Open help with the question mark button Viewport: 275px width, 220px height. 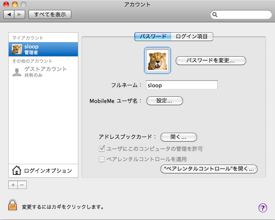tap(263, 208)
